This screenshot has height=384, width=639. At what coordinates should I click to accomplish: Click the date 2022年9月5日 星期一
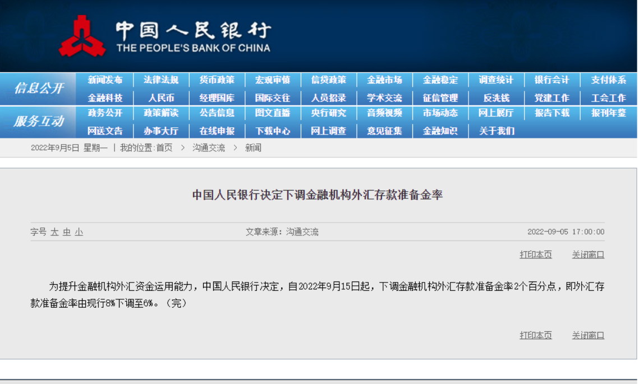(x=69, y=148)
